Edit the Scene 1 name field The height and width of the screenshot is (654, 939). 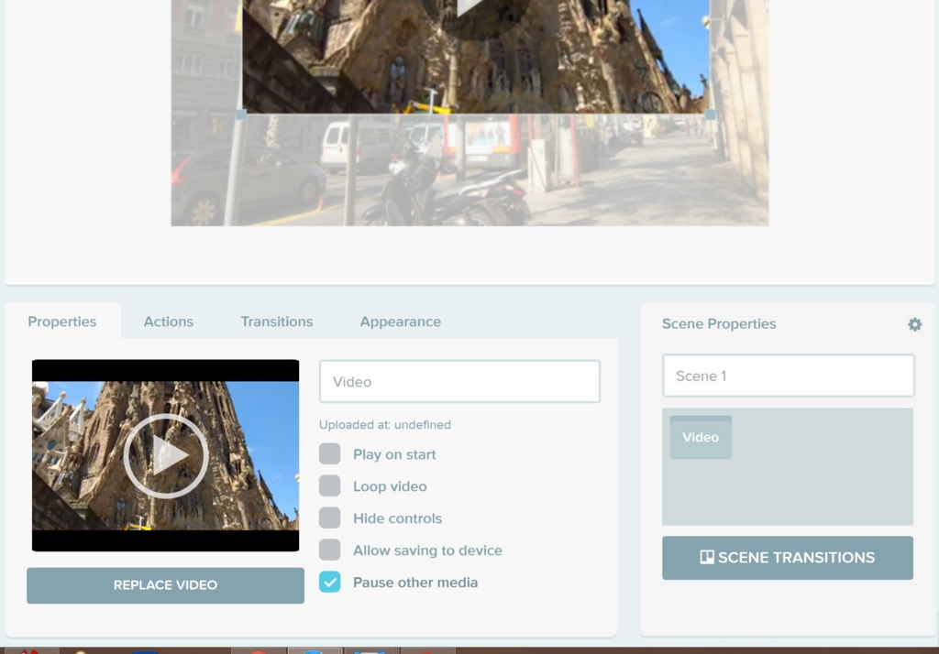click(x=788, y=376)
